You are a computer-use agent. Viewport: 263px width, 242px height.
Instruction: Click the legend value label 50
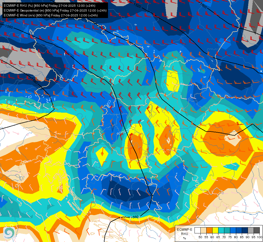200,237
